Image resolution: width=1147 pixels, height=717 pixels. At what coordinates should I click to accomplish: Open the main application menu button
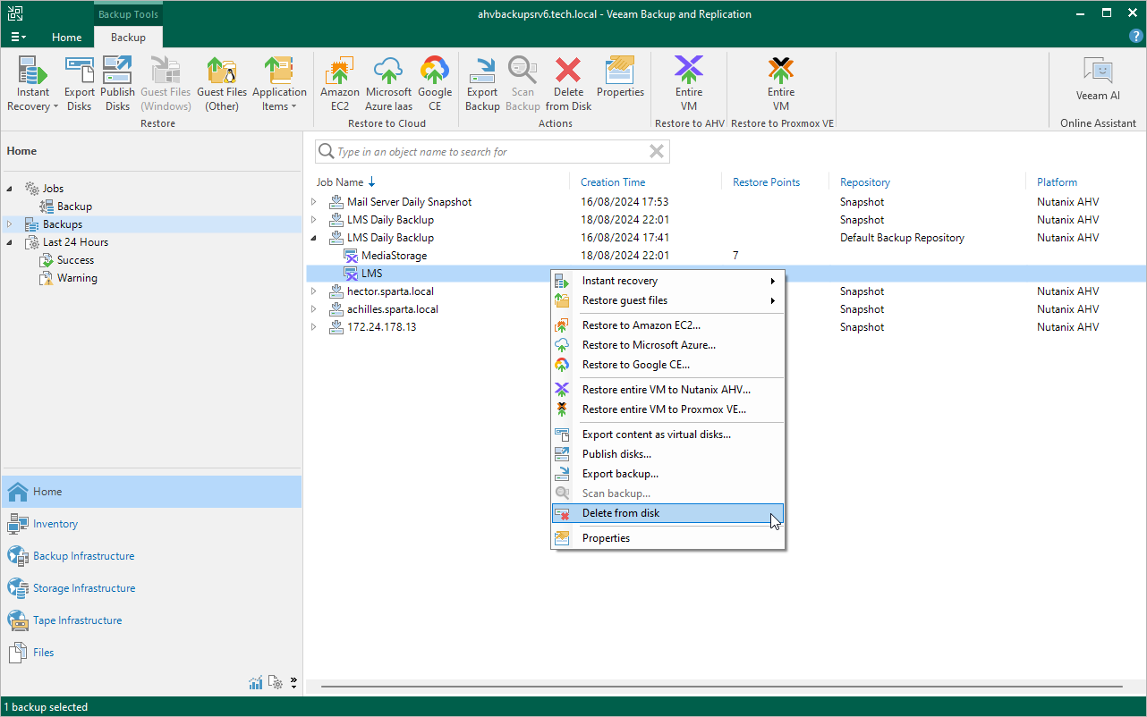(18, 37)
